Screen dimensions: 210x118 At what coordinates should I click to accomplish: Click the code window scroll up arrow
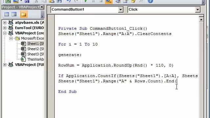(201, 20)
